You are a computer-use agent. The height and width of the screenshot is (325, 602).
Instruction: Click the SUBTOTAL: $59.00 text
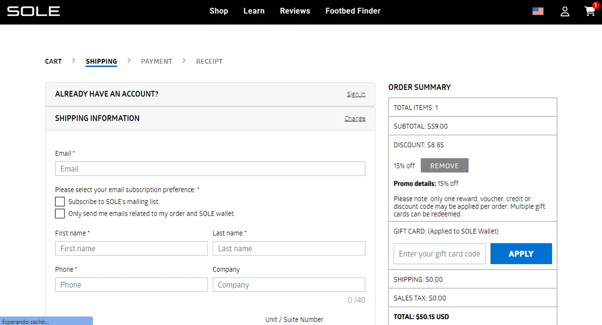click(421, 126)
